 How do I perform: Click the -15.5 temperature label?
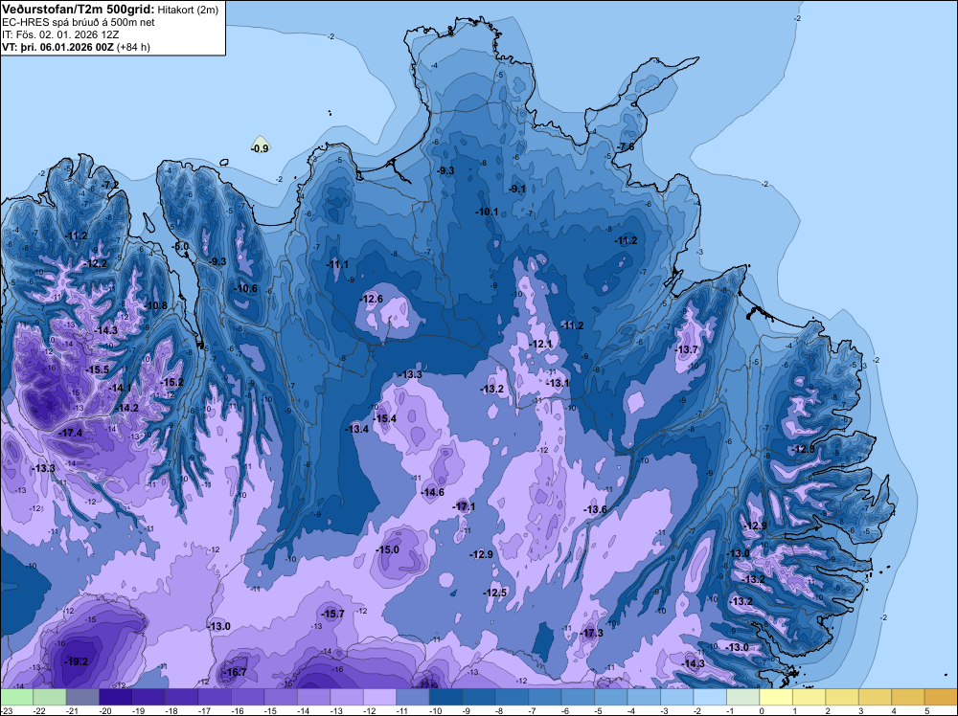pyautogui.click(x=98, y=369)
